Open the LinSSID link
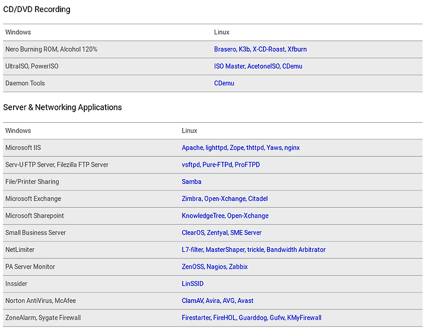The height and width of the screenshot is (332, 427). (x=193, y=284)
